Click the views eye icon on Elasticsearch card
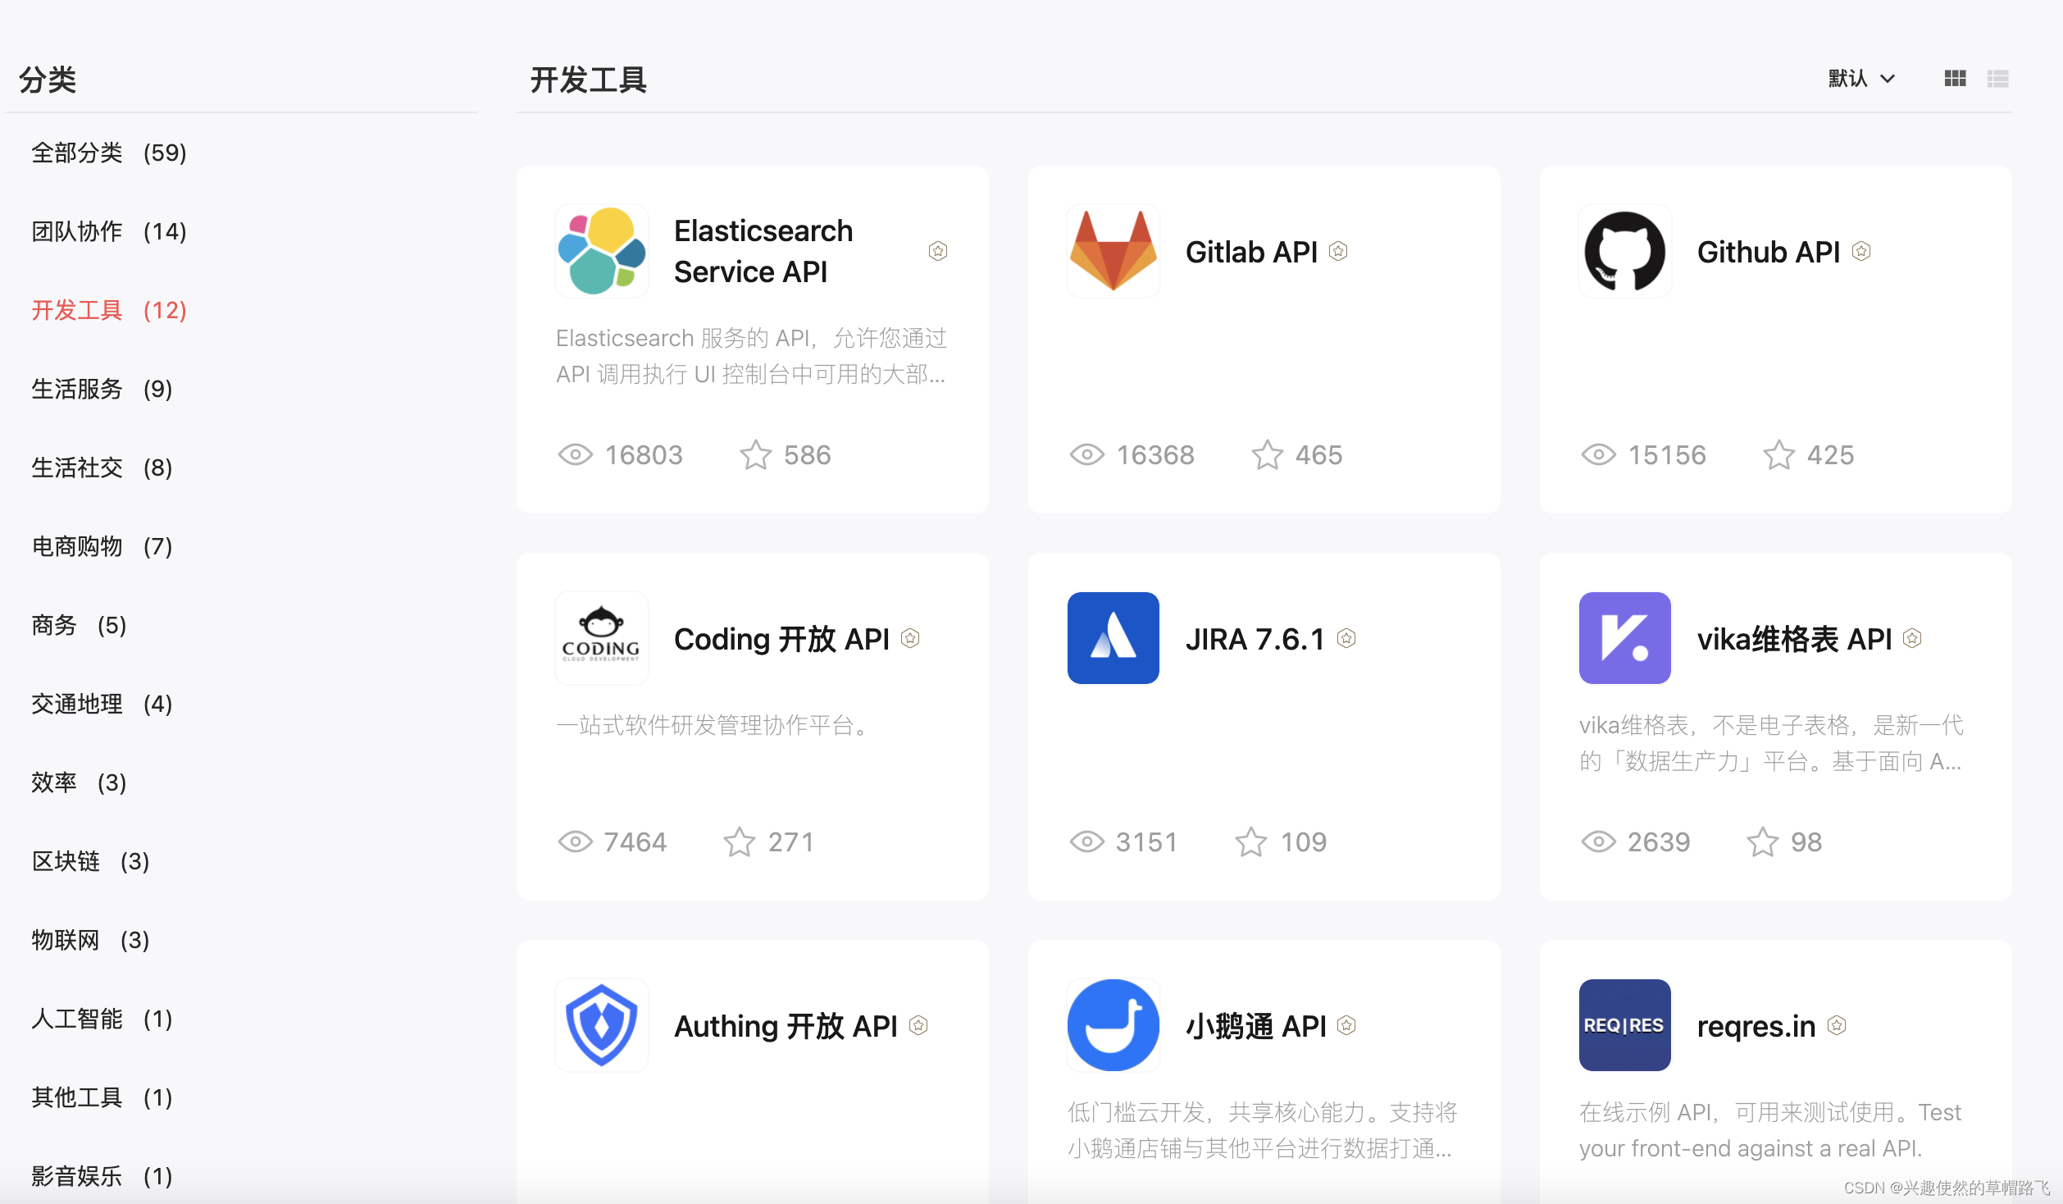The width and height of the screenshot is (2063, 1204). click(x=576, y=454)
